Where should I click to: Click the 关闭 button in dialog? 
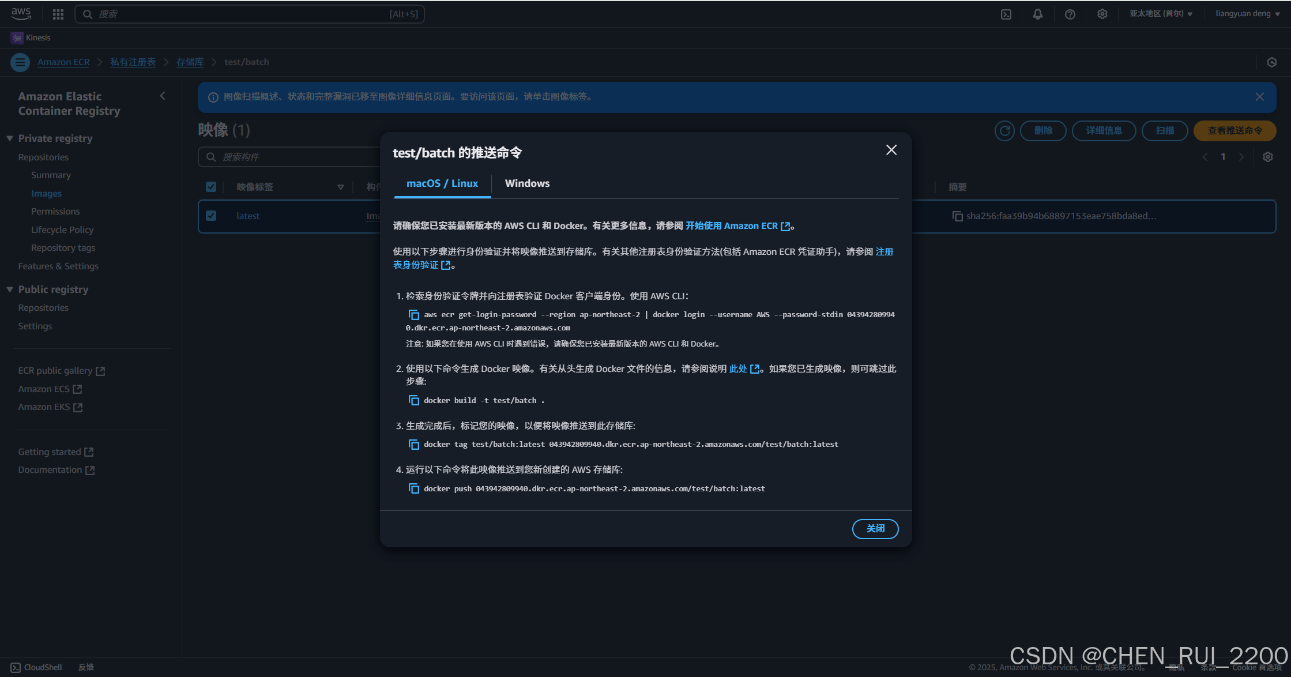pyautogui.click(x=875, y=529)
